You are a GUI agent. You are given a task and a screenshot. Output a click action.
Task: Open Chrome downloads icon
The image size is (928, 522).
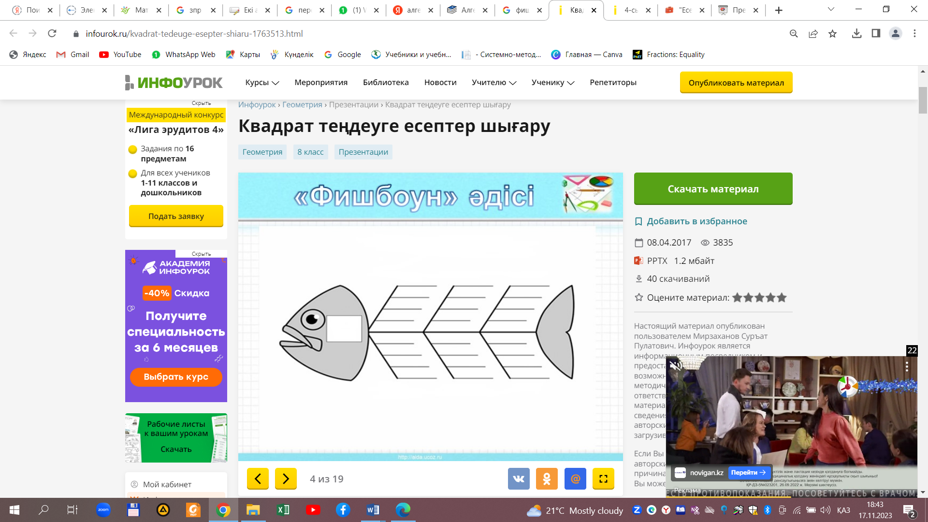[x=856, y=33]
